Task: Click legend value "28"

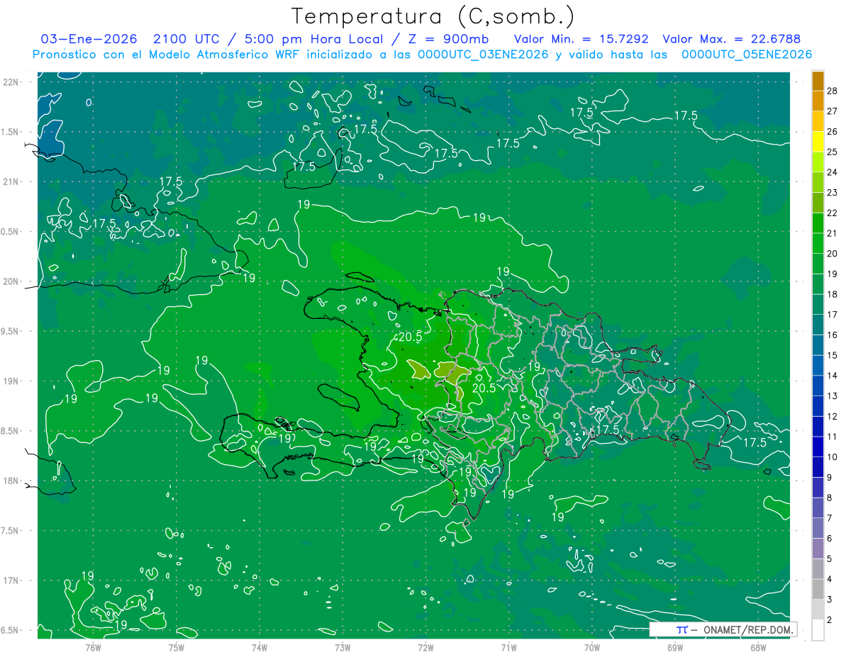Action: pos(832,91)
